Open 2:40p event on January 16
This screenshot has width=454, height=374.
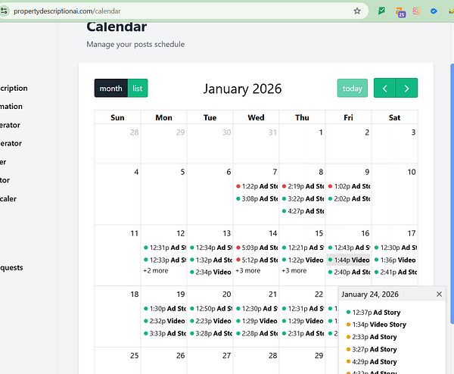coord(349,273)
